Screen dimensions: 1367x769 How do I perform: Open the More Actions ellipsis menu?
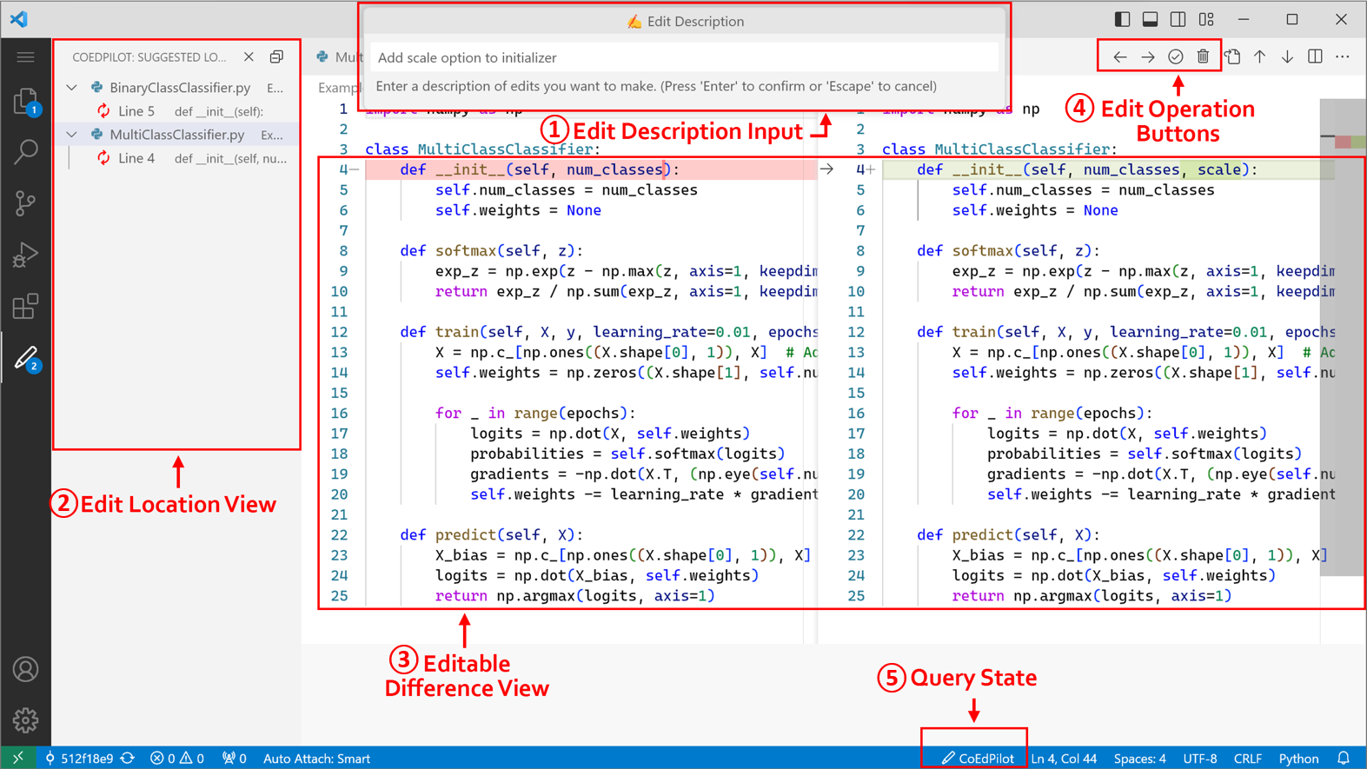[x=1344, y=57]
